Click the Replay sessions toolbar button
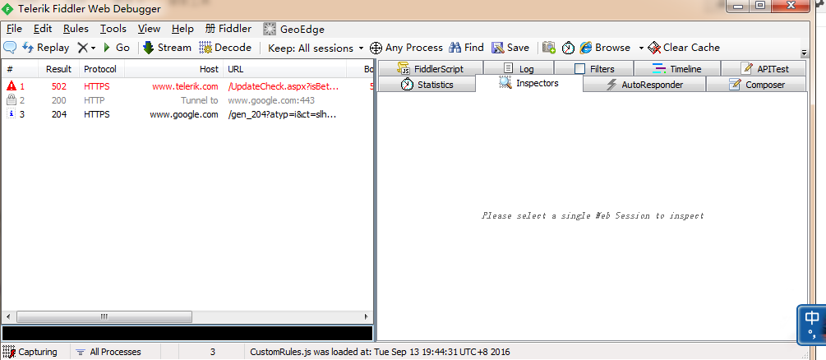Image resolution: width=826 pixels, height=360 pixels. coord(45,48)
